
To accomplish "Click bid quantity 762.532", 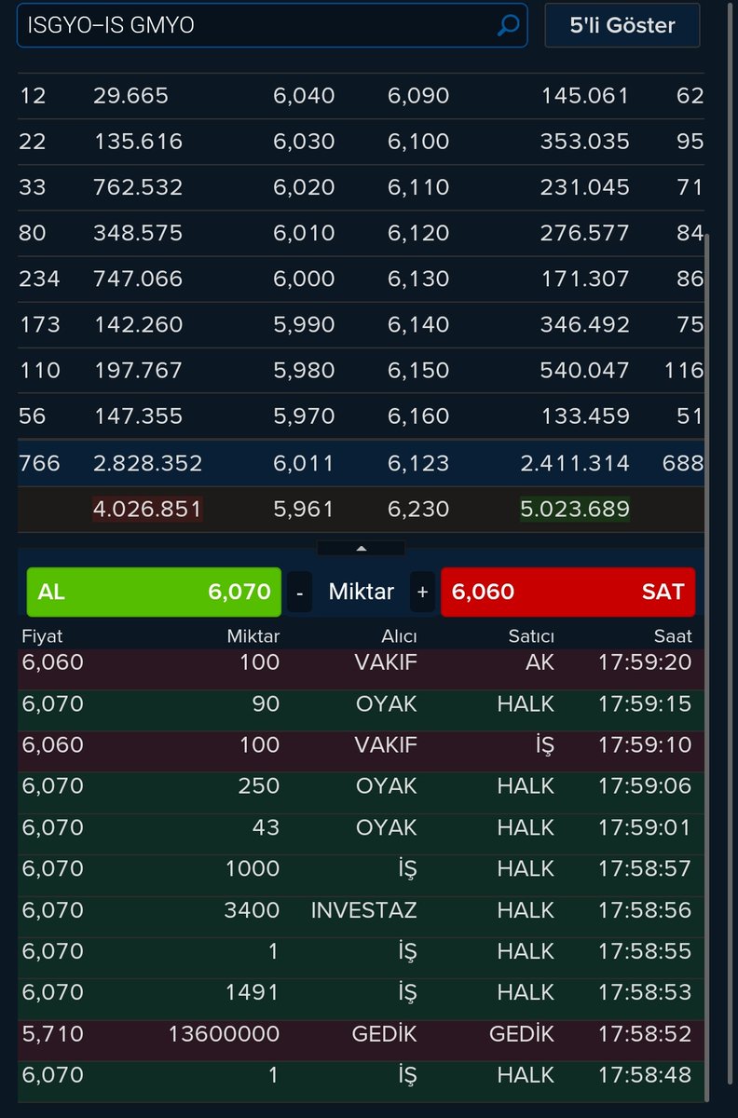I will tap(138, 187).
